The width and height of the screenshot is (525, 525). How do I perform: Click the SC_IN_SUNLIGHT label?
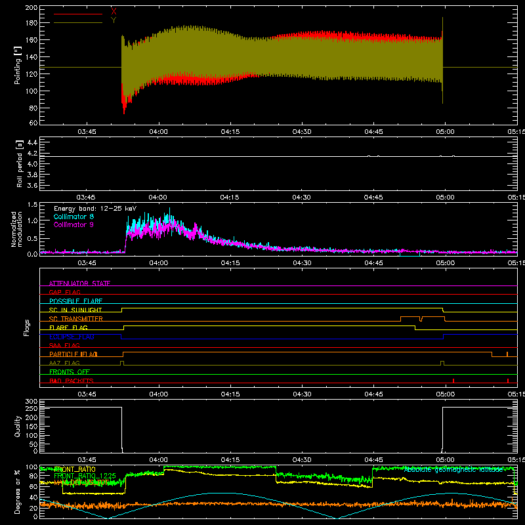pyautogui.click(x=75, y=310)
